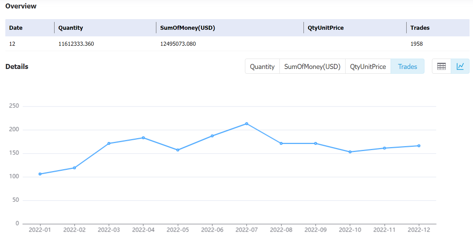Click the 2022-09 axis label

[x=315, y=230]
